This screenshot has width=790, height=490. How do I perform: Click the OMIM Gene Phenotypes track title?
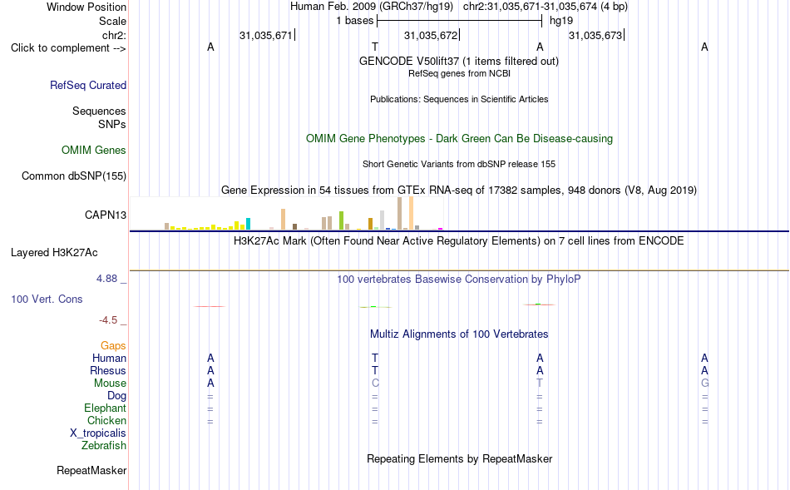459,139
